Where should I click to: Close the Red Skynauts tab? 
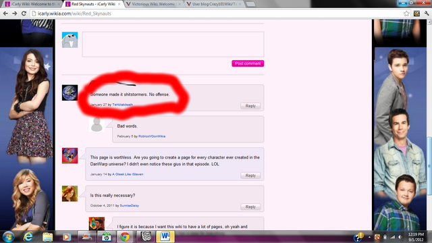[119, 4]
